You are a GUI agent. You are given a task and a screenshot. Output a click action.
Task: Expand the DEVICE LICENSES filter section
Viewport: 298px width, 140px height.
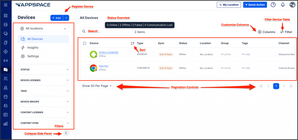(45, 80)
